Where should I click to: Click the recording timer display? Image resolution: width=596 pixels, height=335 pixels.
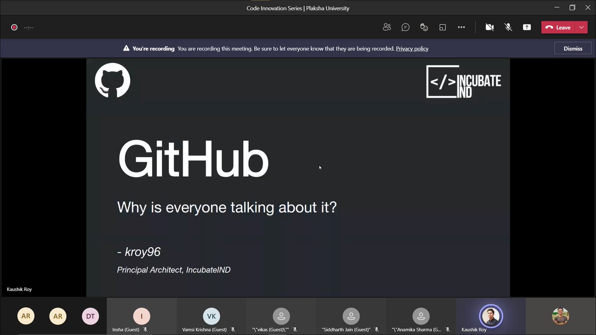(x=28, y=28)
